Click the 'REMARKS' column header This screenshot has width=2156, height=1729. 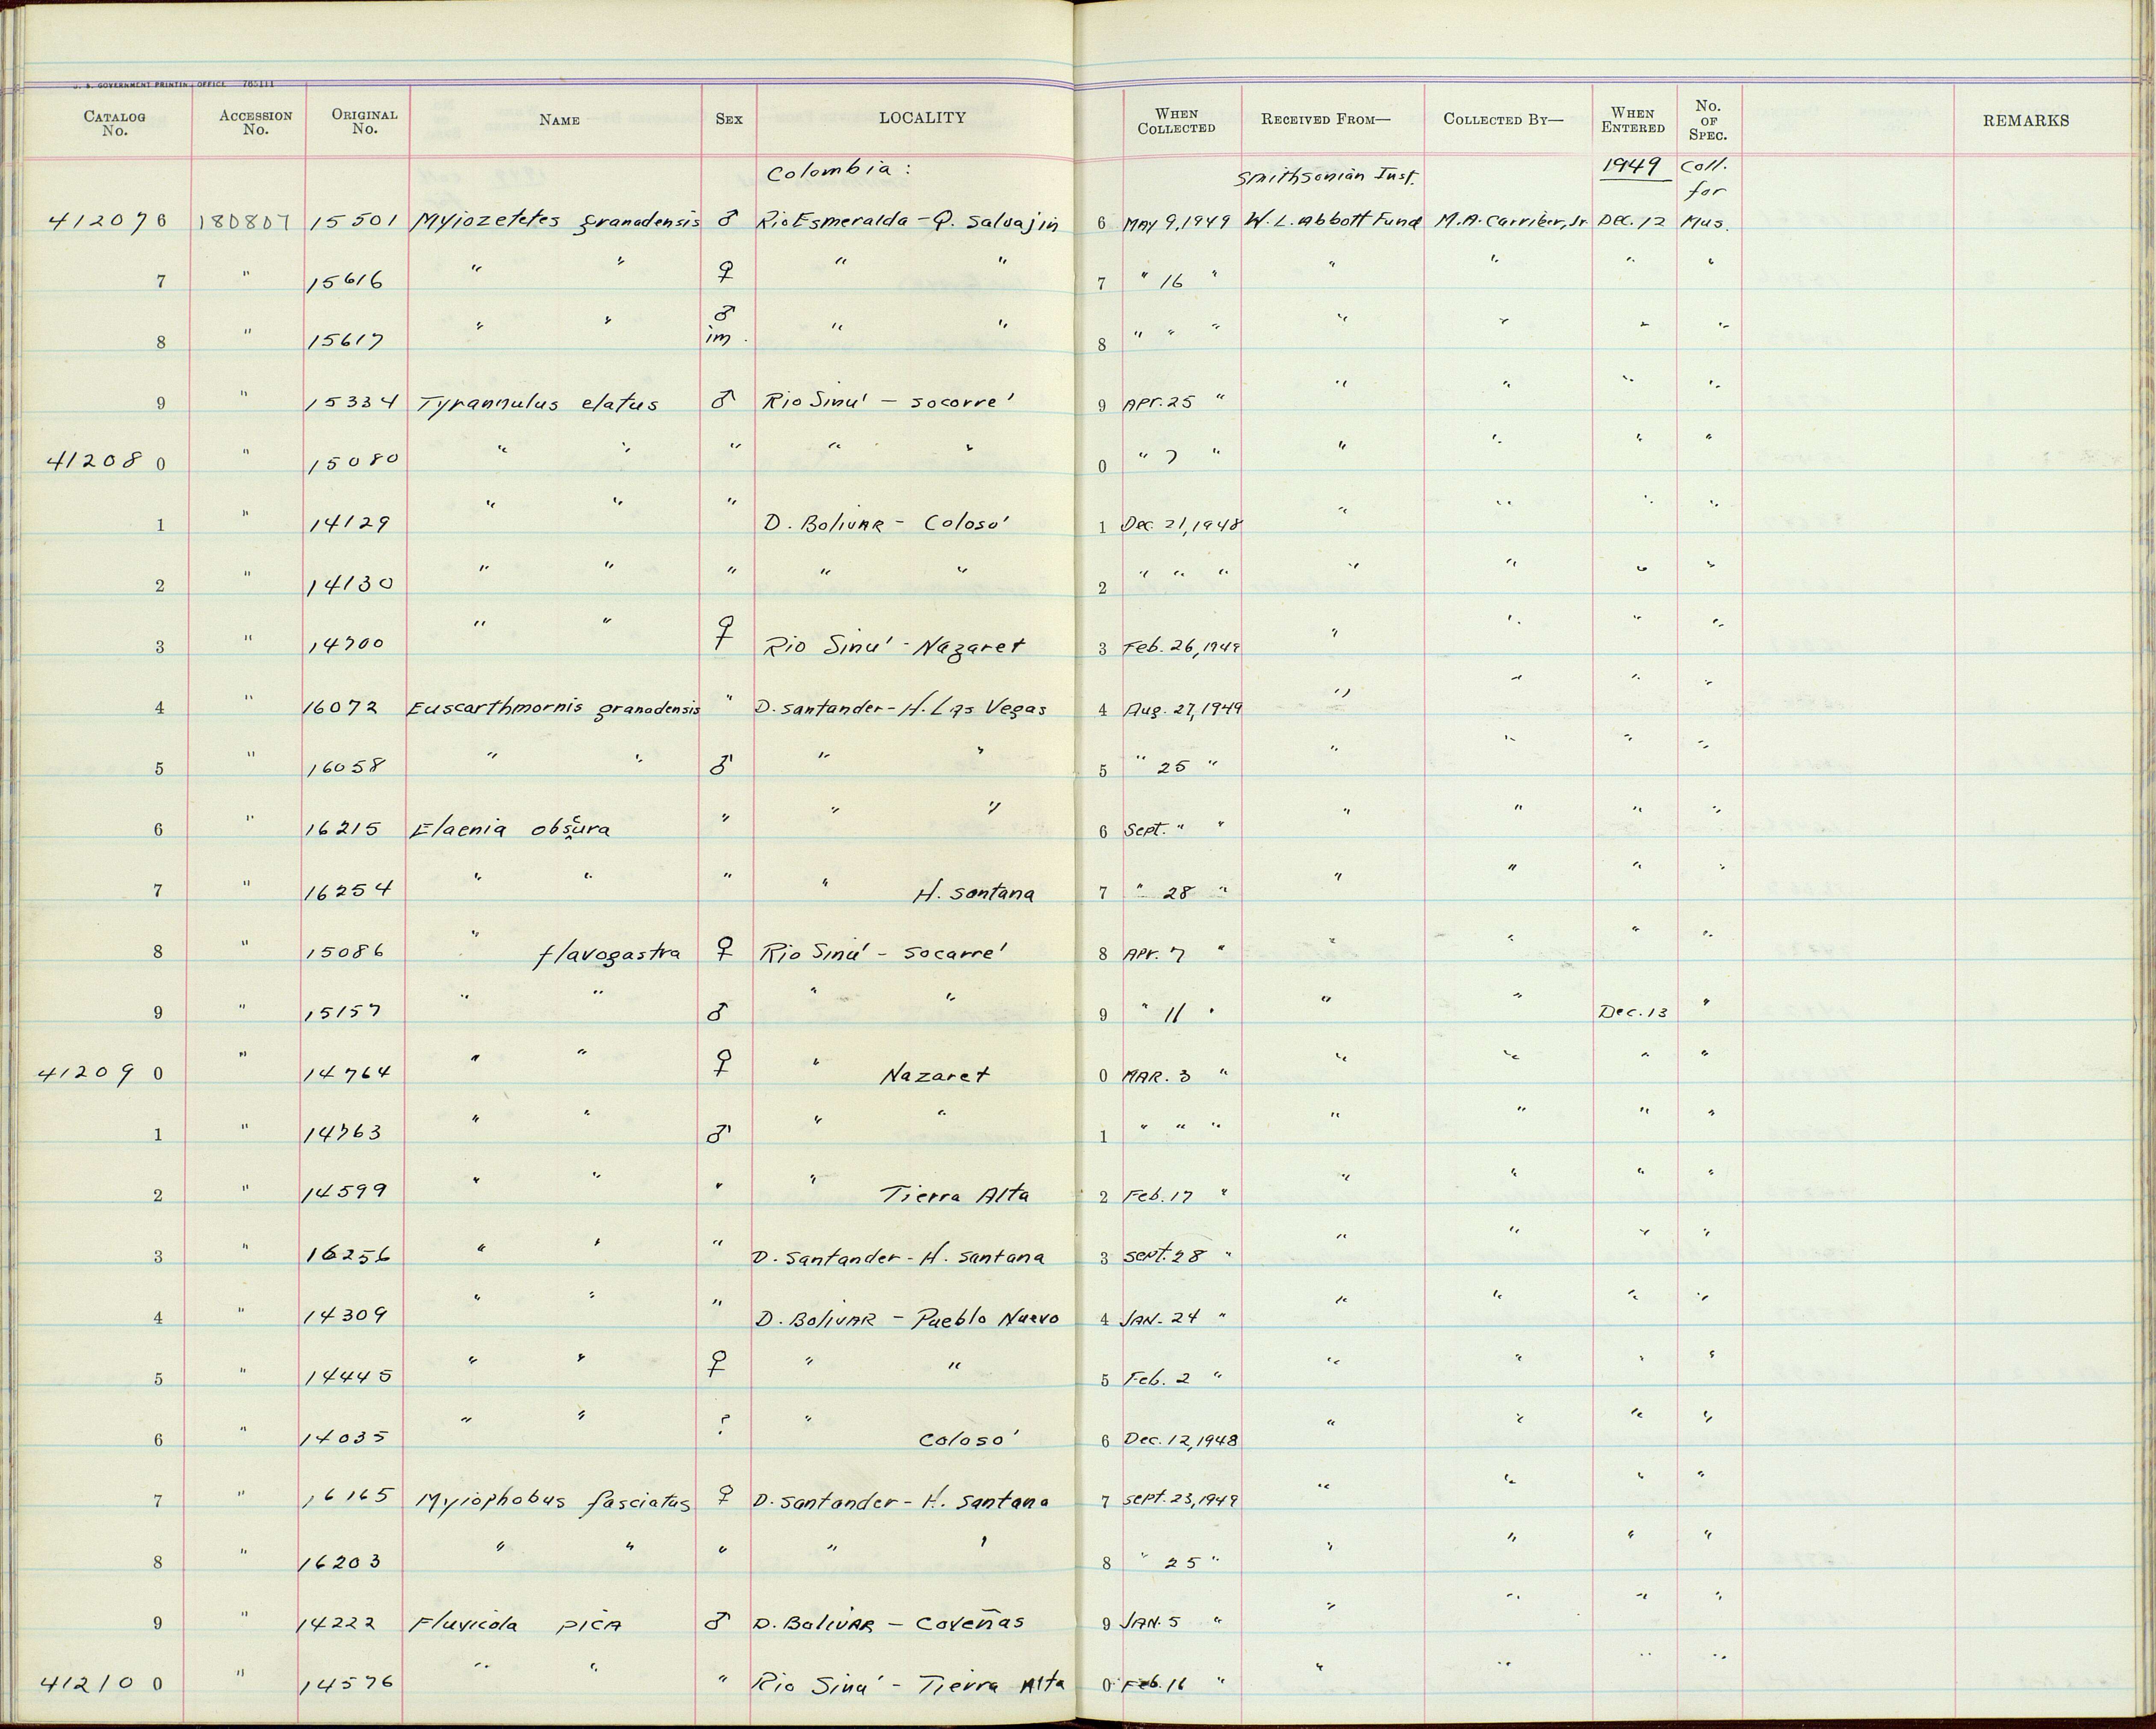coord(2026,121)
